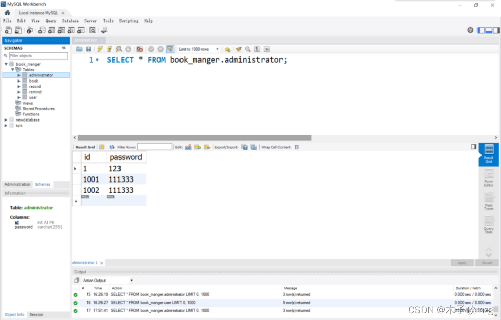The width and height of the screenshot is (501, 320).
Task: Refresh the schemas list
Action: coord(64,48)
